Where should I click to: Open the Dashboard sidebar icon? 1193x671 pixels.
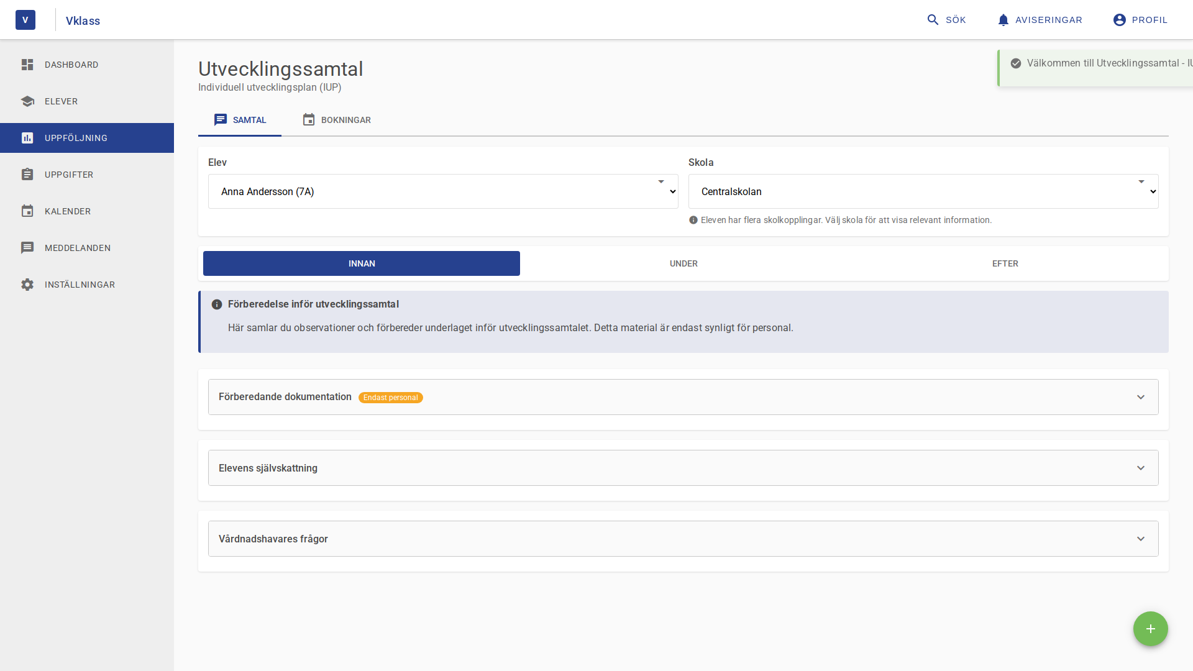(x=27, y=65)
